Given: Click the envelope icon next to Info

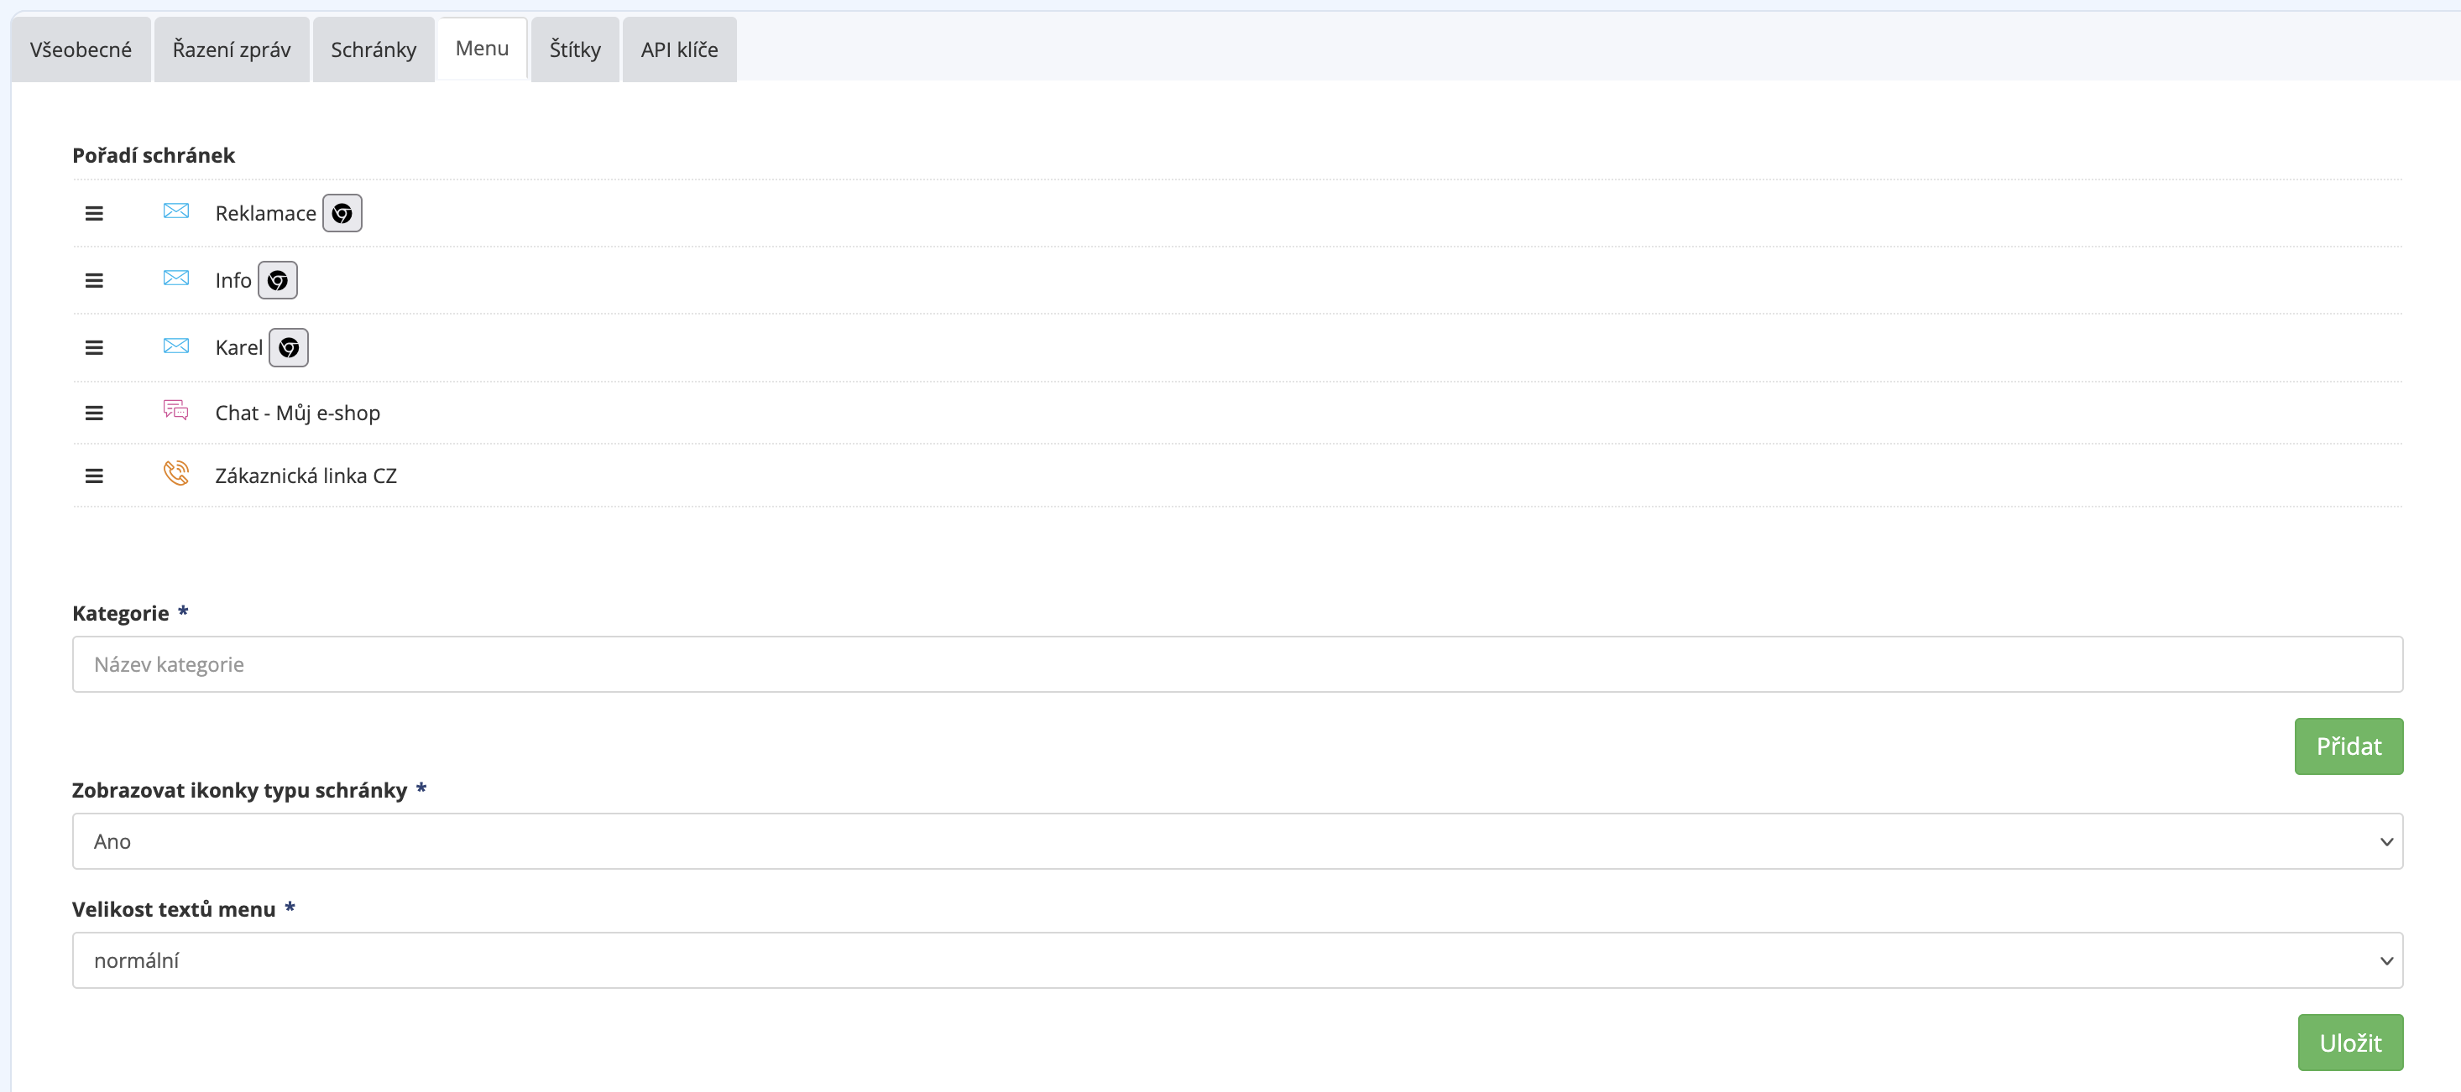Looking at the screenshot, I should (175, 278).
